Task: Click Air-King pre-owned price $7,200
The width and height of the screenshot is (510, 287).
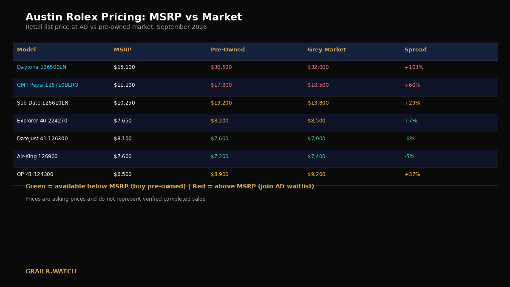Action: click(220, 156)
